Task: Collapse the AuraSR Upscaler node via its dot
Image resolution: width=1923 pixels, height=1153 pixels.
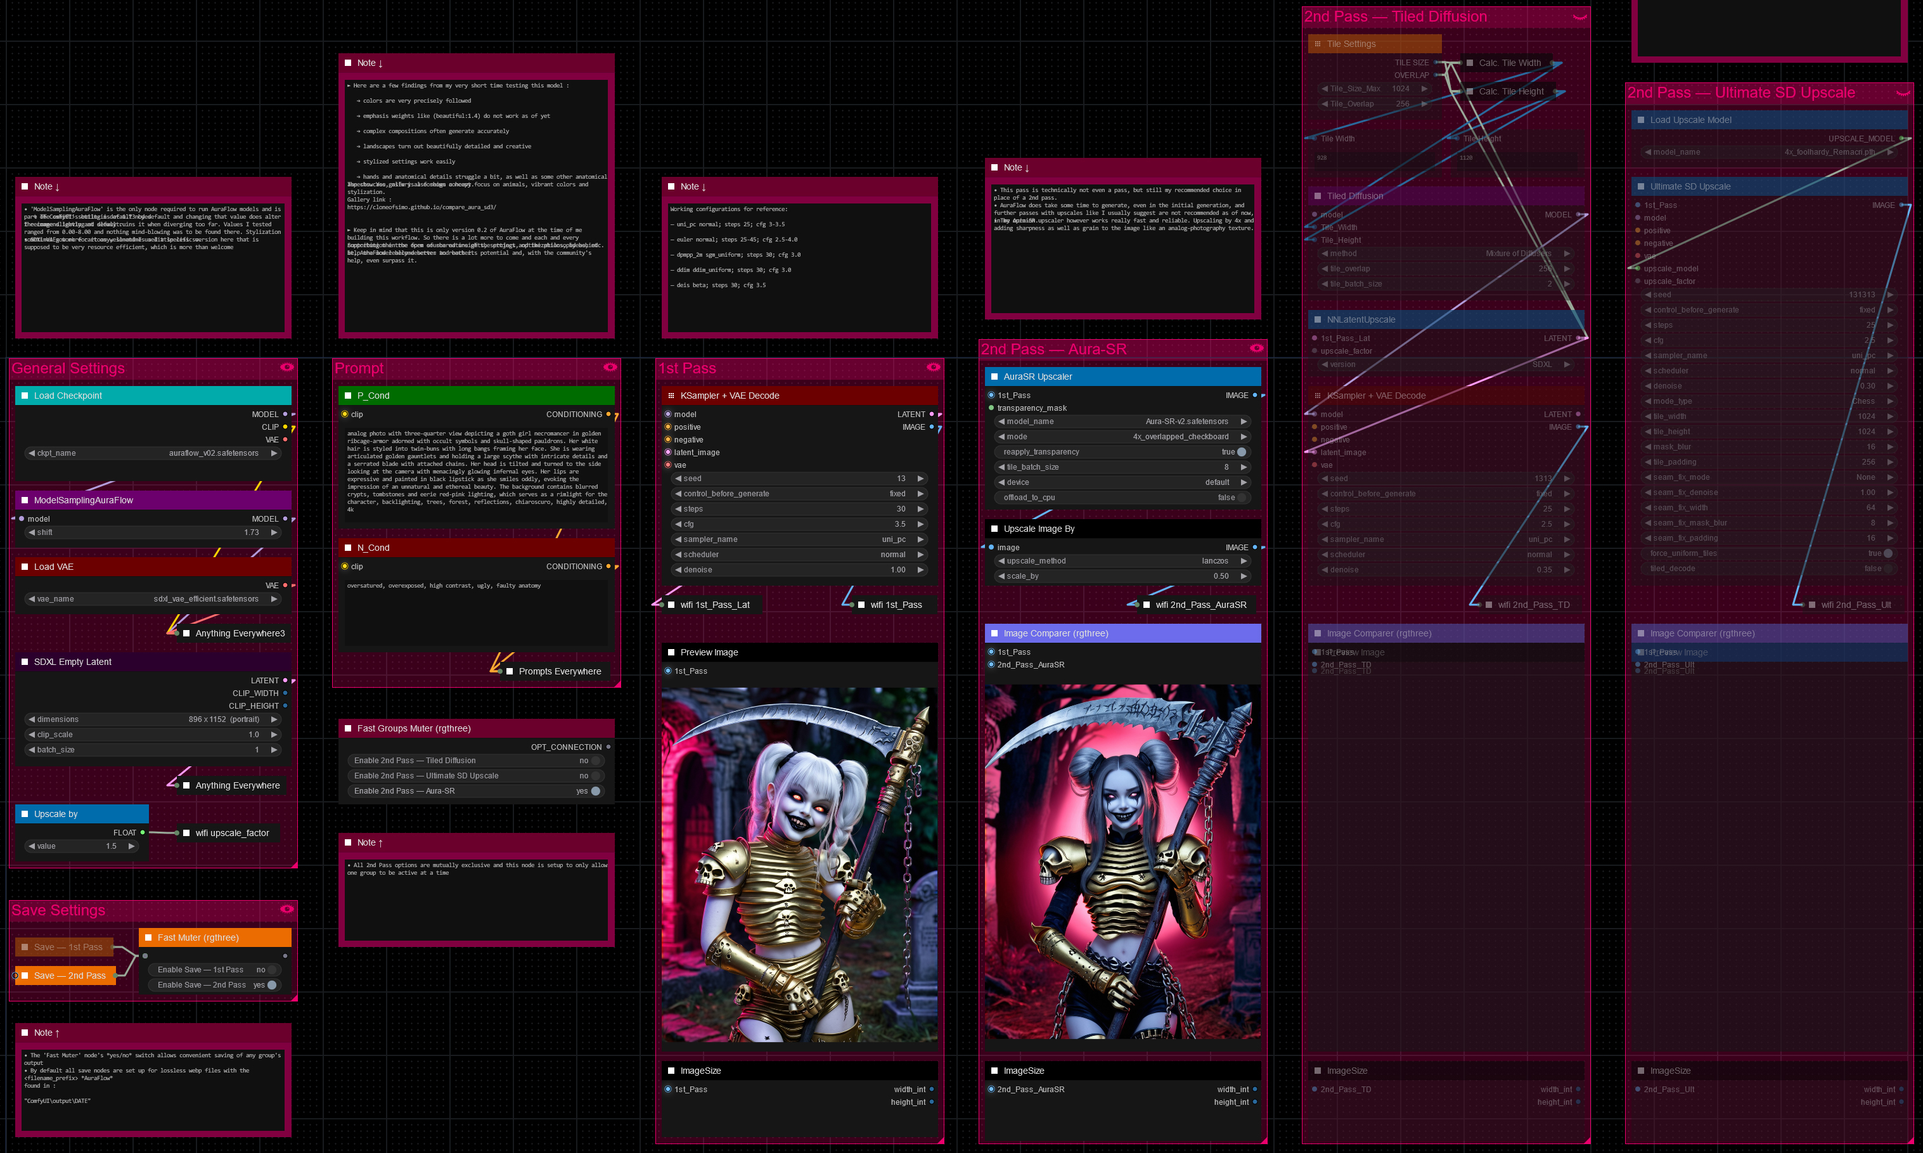Action: tap(994, 377)
